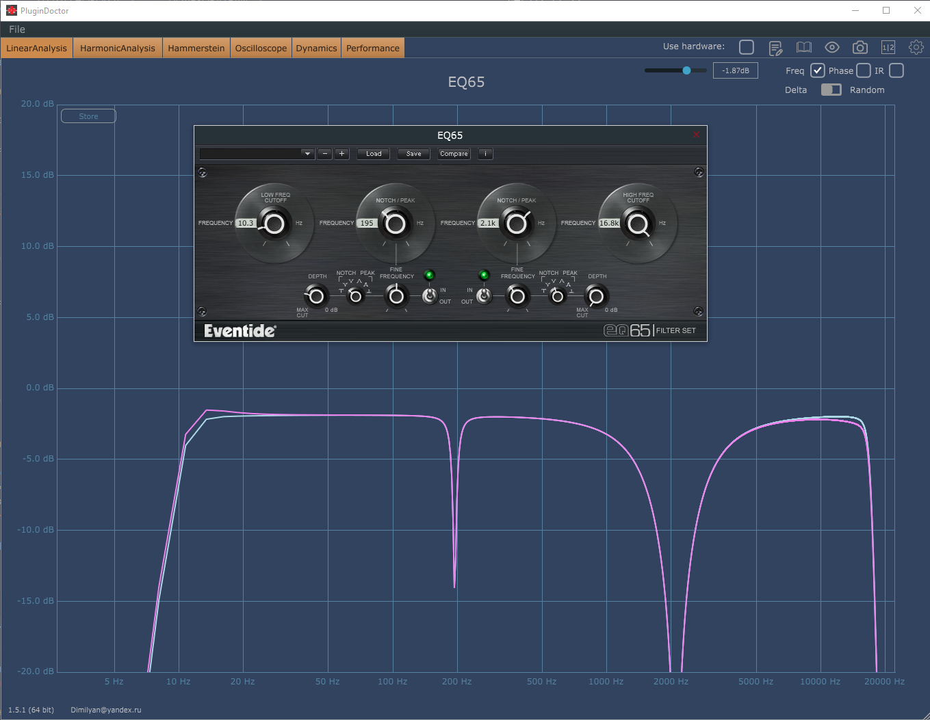Switch to Performance tab
Image resolution: width=930 pixels, height=720 pixels.
point(373,48)
